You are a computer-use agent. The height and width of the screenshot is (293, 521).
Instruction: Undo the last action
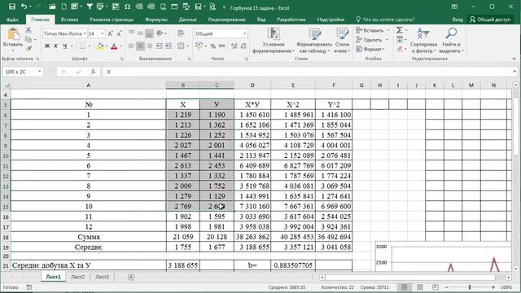(x=24, y=7)
